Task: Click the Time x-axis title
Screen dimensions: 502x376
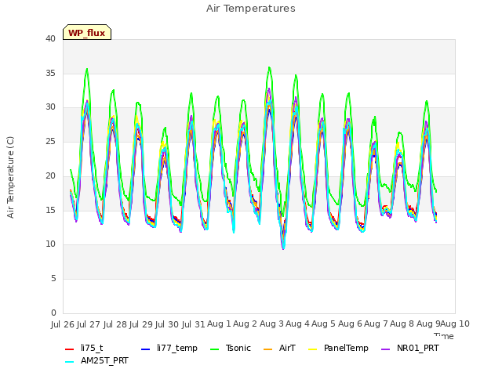Action: coord(444,336)
